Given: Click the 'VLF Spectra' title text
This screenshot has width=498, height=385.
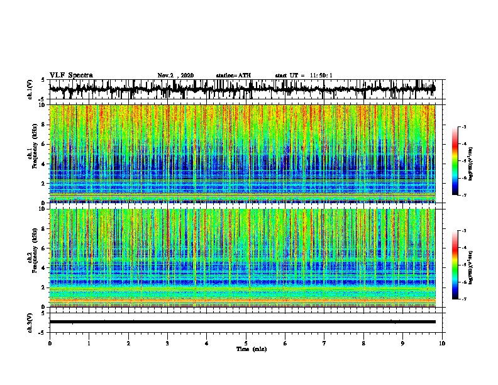Looking at the screenshot, I should 71,75.
